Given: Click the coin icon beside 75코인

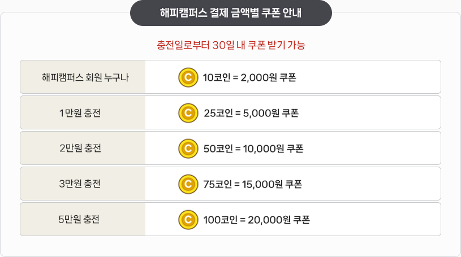Looking at the screenshot, I should coord(188,184).
